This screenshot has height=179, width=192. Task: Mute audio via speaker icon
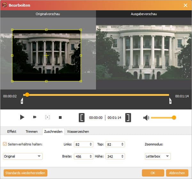click(x=146, y=118)
